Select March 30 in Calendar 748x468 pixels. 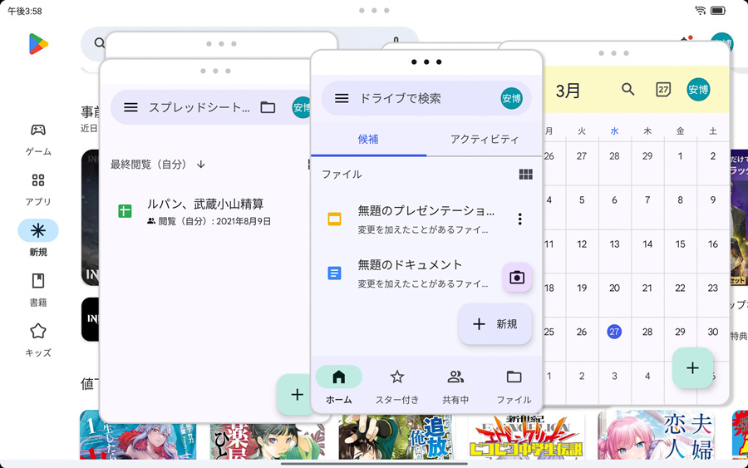click(713, 332)
